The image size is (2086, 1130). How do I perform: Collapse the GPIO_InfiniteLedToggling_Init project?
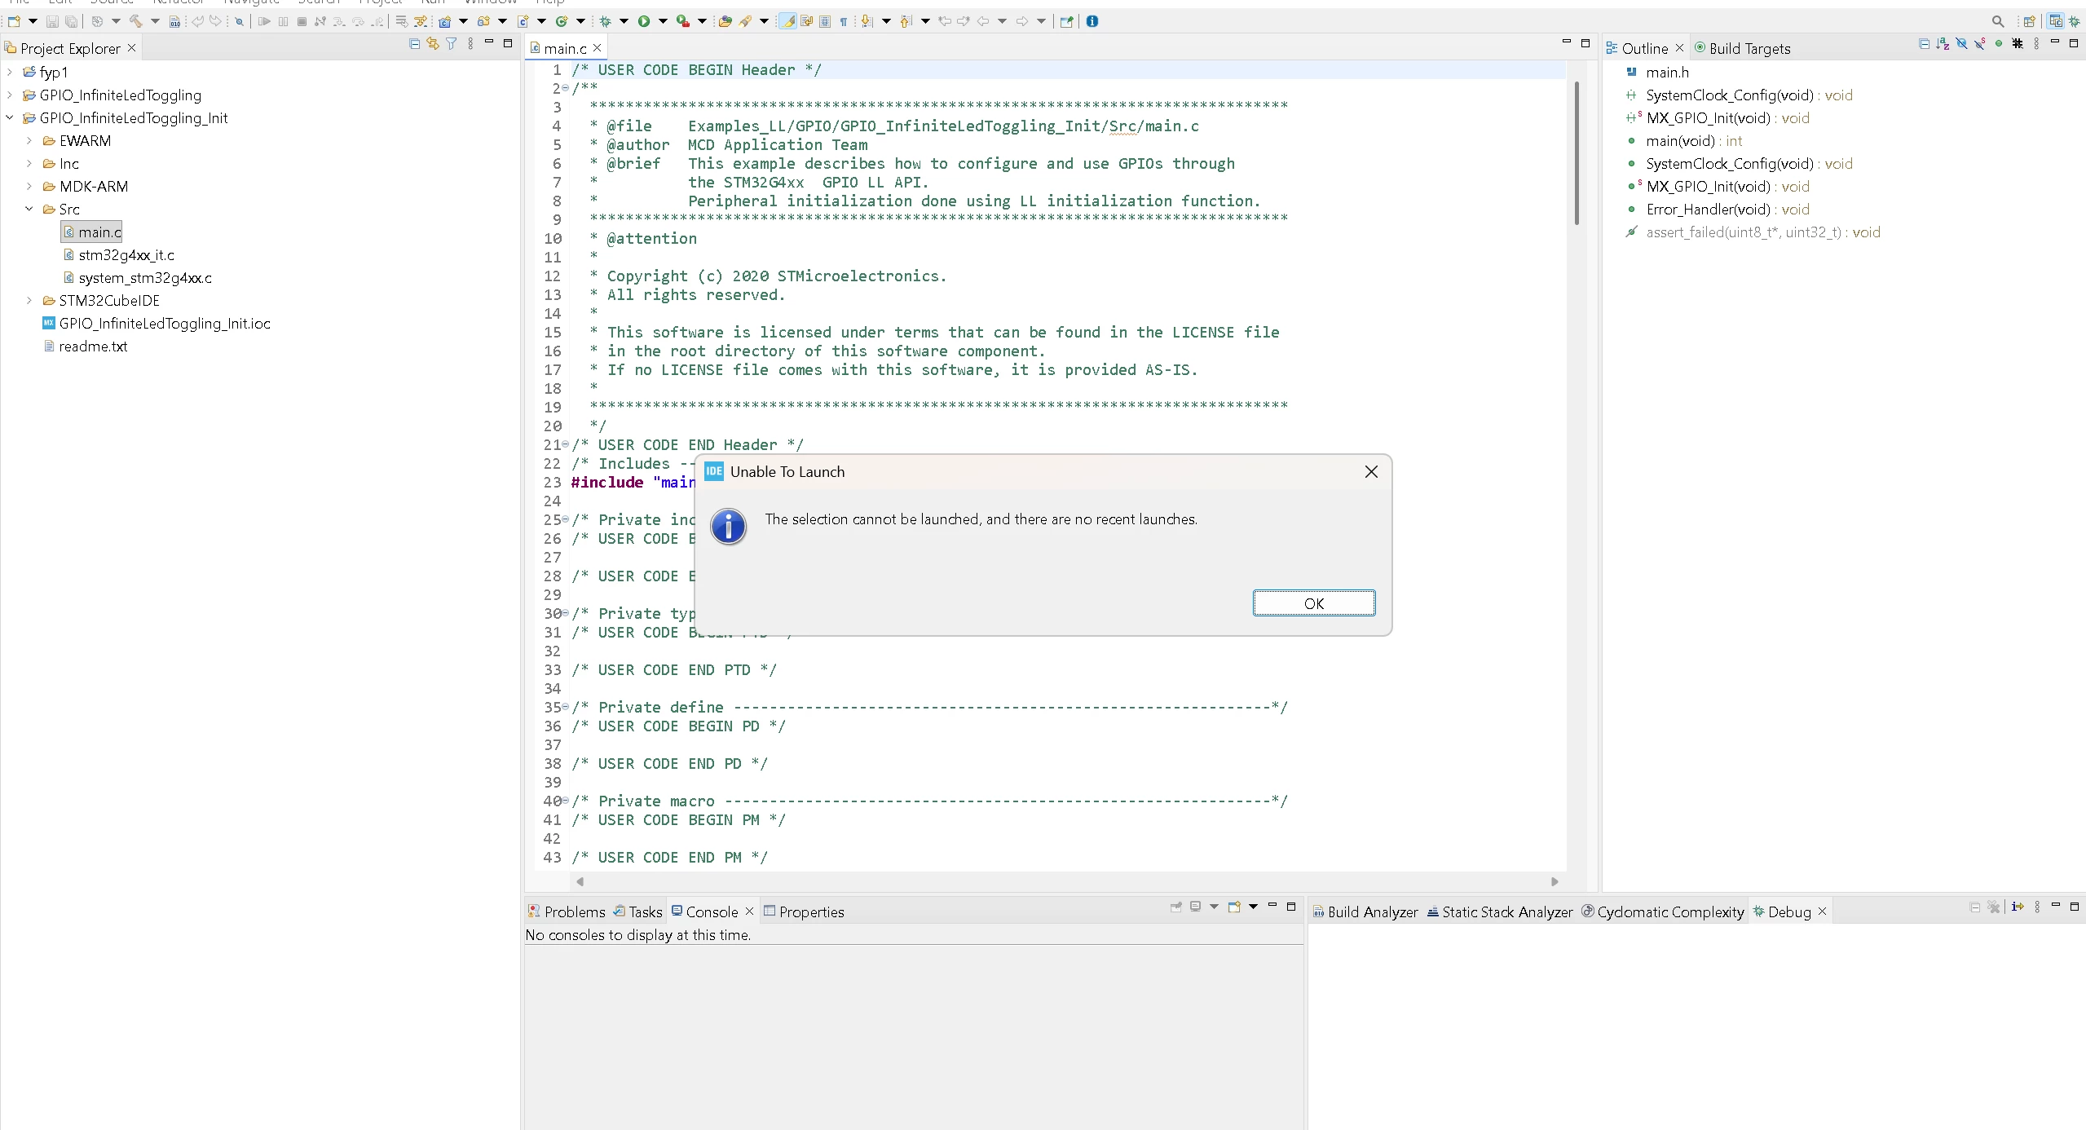pyautogui.click(x=9, y=117)
